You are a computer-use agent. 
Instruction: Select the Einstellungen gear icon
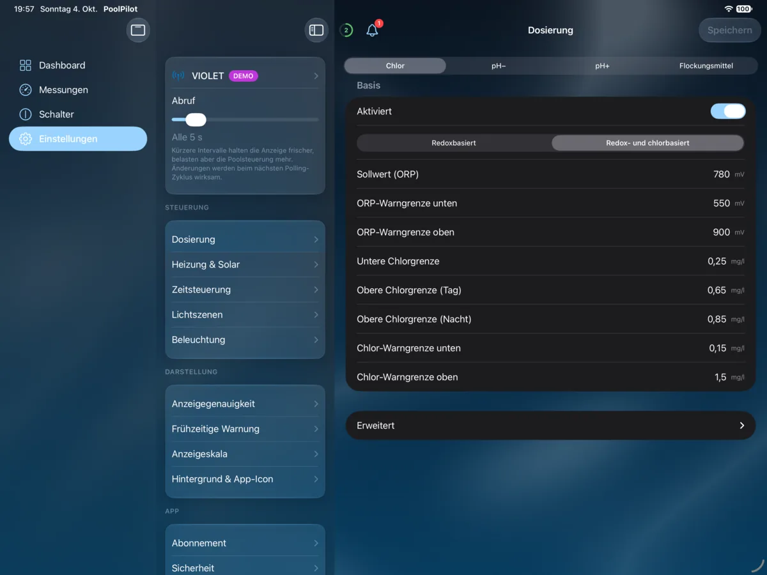pyautogui.click(x=26, y=139)
